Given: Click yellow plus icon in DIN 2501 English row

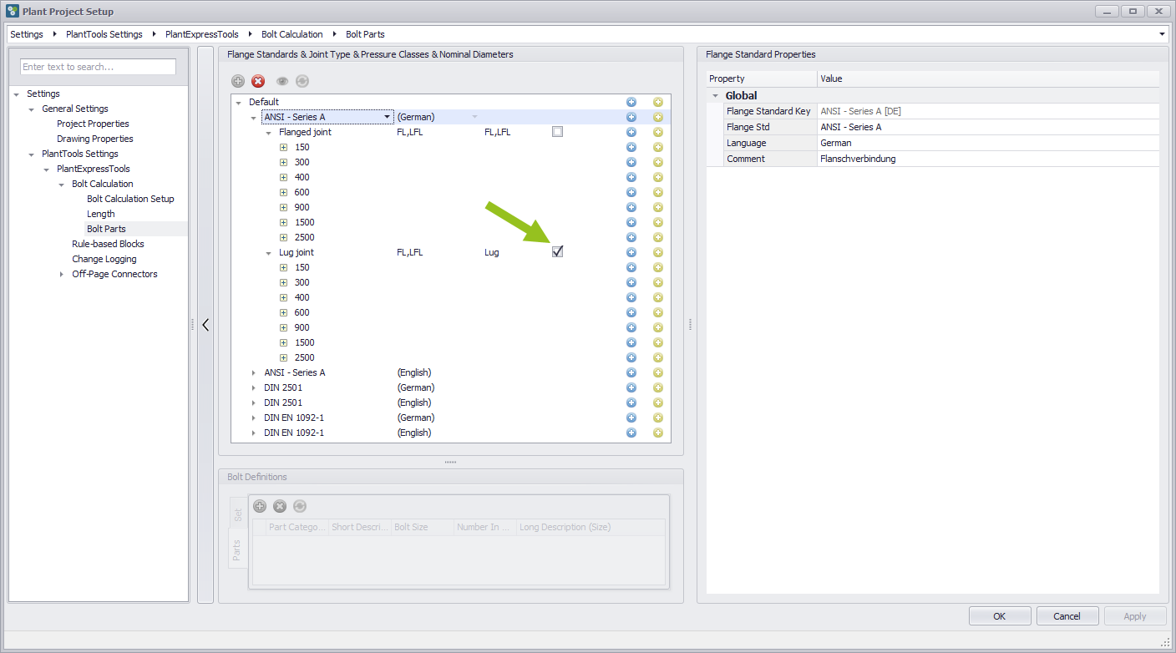Looking at the screenshot, I should [658, 402].
